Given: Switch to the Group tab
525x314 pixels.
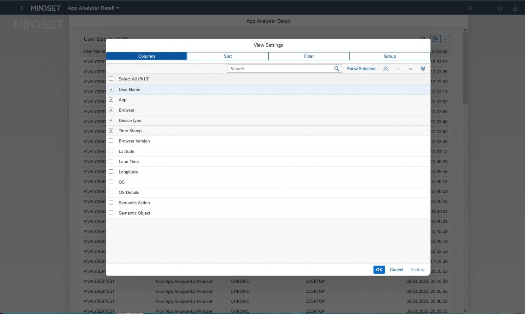Looking at the screenshot, I should tap(390, 56).
